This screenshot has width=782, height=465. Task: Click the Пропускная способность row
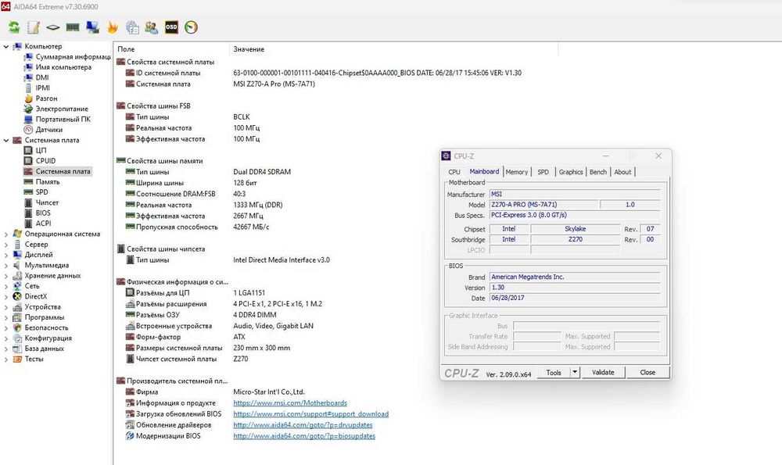[x=197, y=227]
